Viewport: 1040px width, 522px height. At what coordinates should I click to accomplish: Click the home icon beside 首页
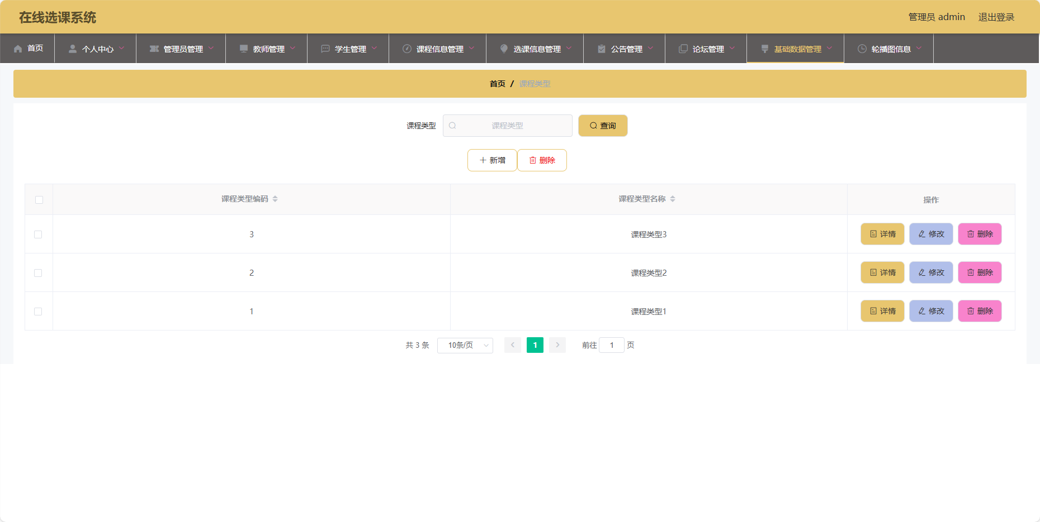[18, 49]
